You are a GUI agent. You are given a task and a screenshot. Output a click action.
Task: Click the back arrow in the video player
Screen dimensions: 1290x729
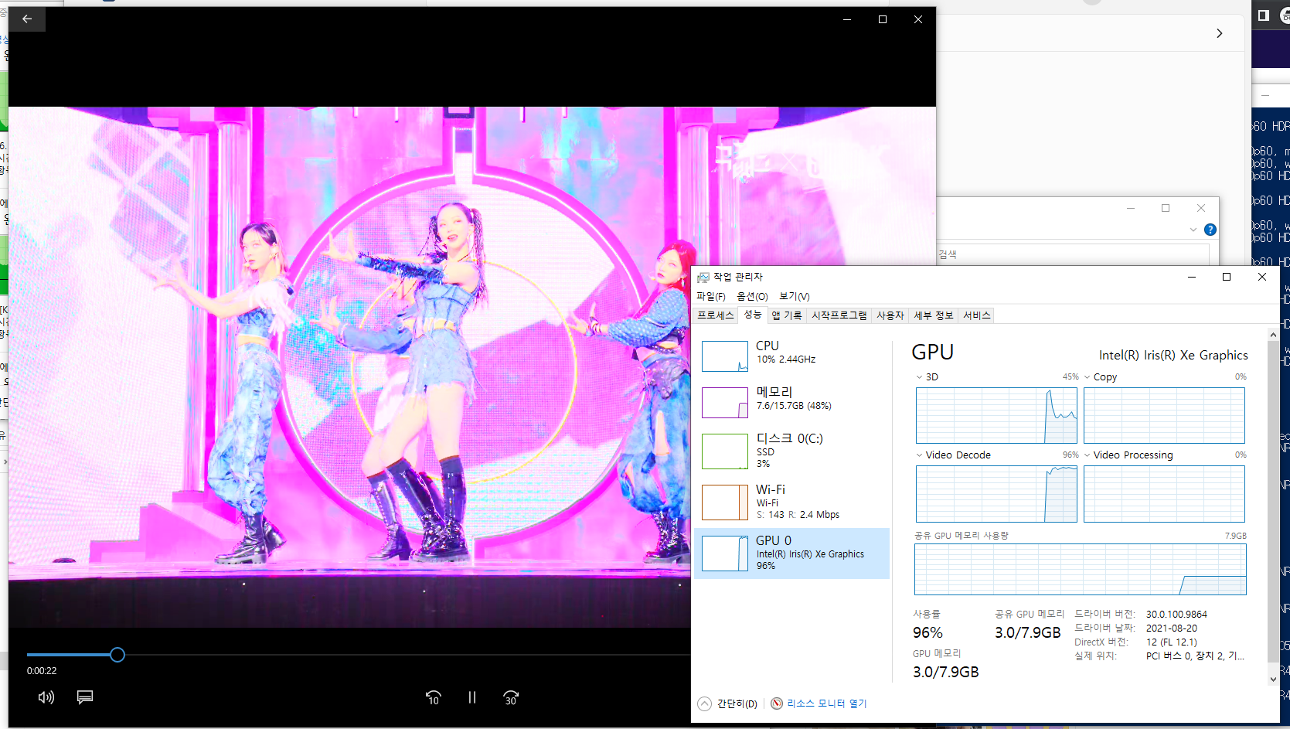[x=27, y=19]
